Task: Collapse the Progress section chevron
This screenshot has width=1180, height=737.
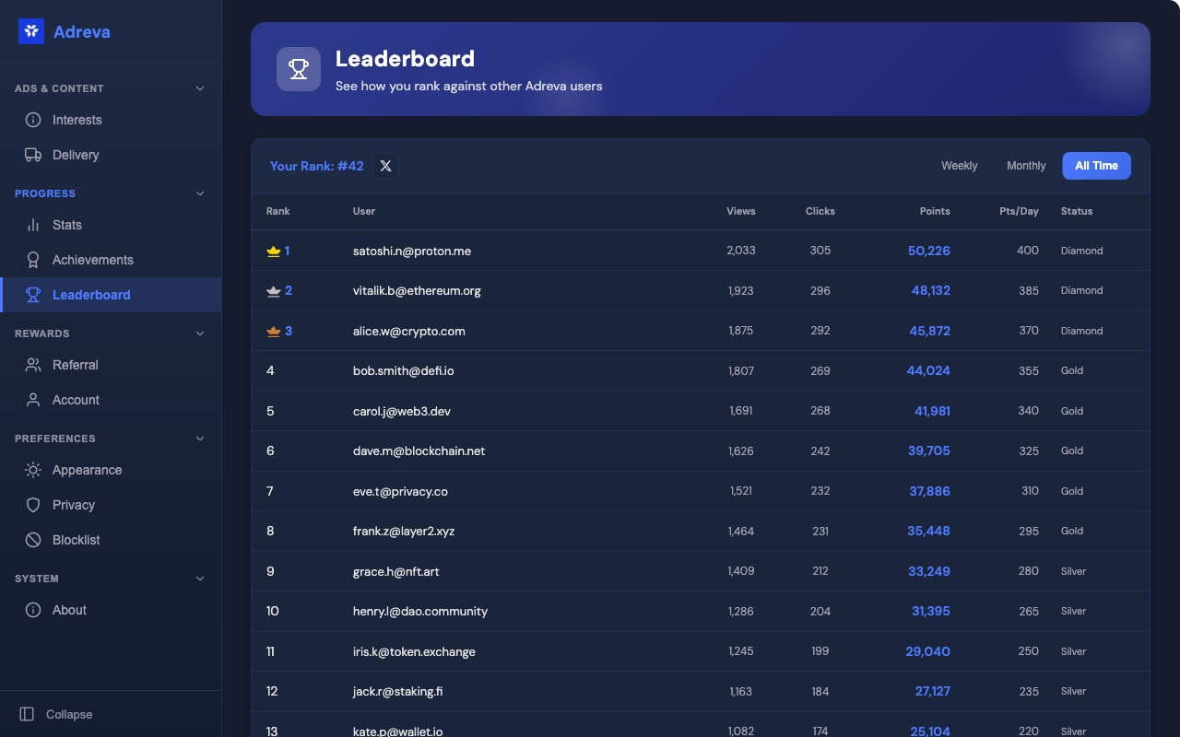Action: pyautogui.click(x=200, y=193)
